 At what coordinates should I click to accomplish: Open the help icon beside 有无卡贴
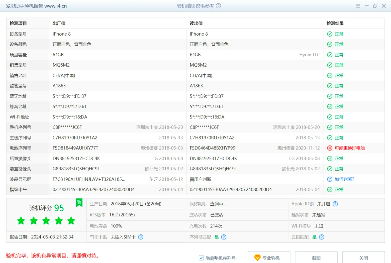point(141,237)
